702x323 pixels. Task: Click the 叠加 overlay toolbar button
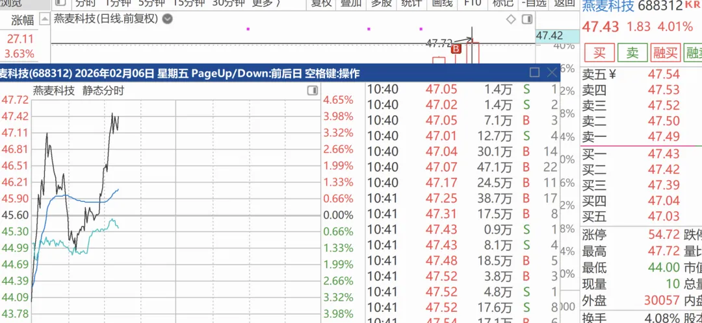click(350, 3)
